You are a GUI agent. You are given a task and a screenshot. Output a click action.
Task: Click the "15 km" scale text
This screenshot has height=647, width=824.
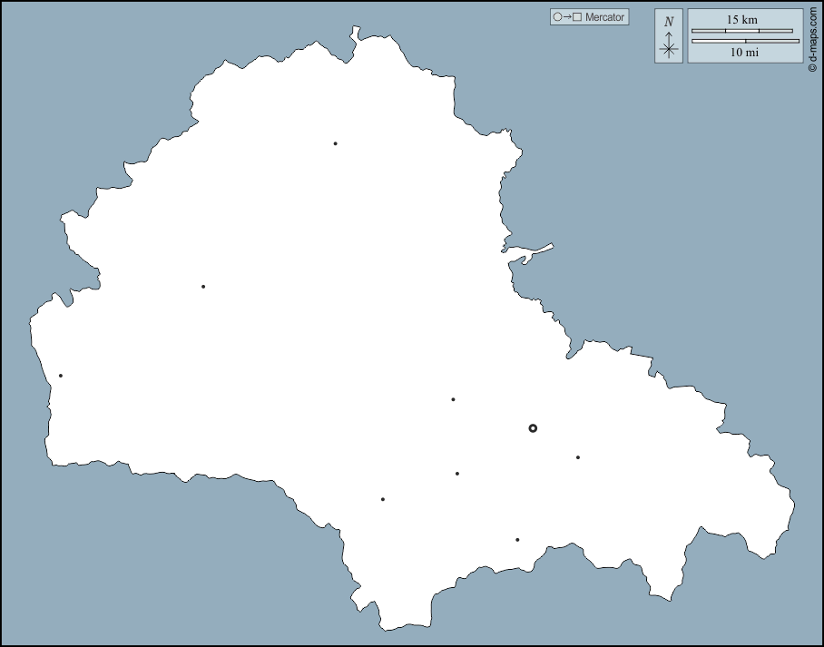tap(741, 20)
